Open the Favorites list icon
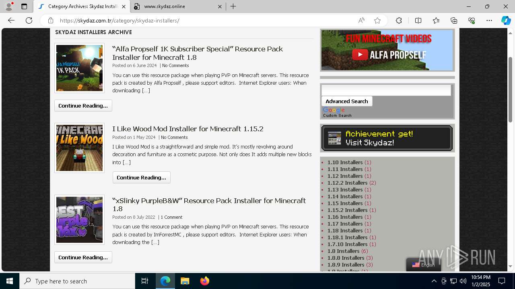 click(436, 20)
